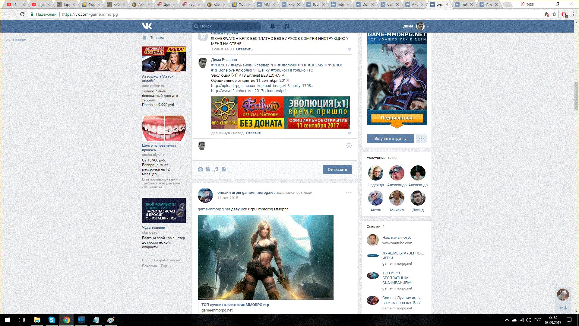579x326 pixels.
Task: Like Дима Рязанов's comment heart
Action: [x=350, y=133]
